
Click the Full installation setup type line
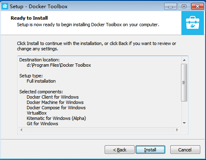pos(41,81)
